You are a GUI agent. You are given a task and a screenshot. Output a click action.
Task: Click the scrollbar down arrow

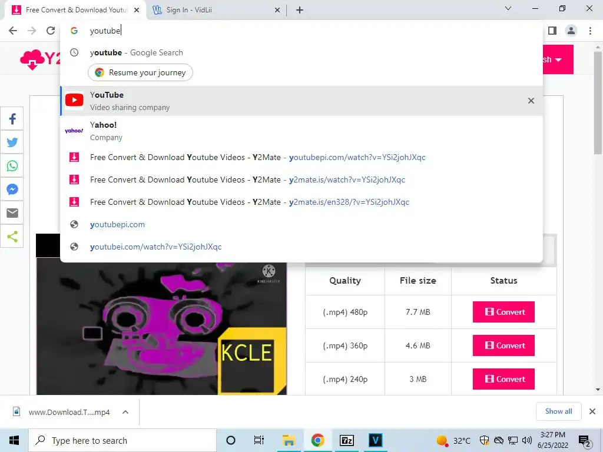598,390
